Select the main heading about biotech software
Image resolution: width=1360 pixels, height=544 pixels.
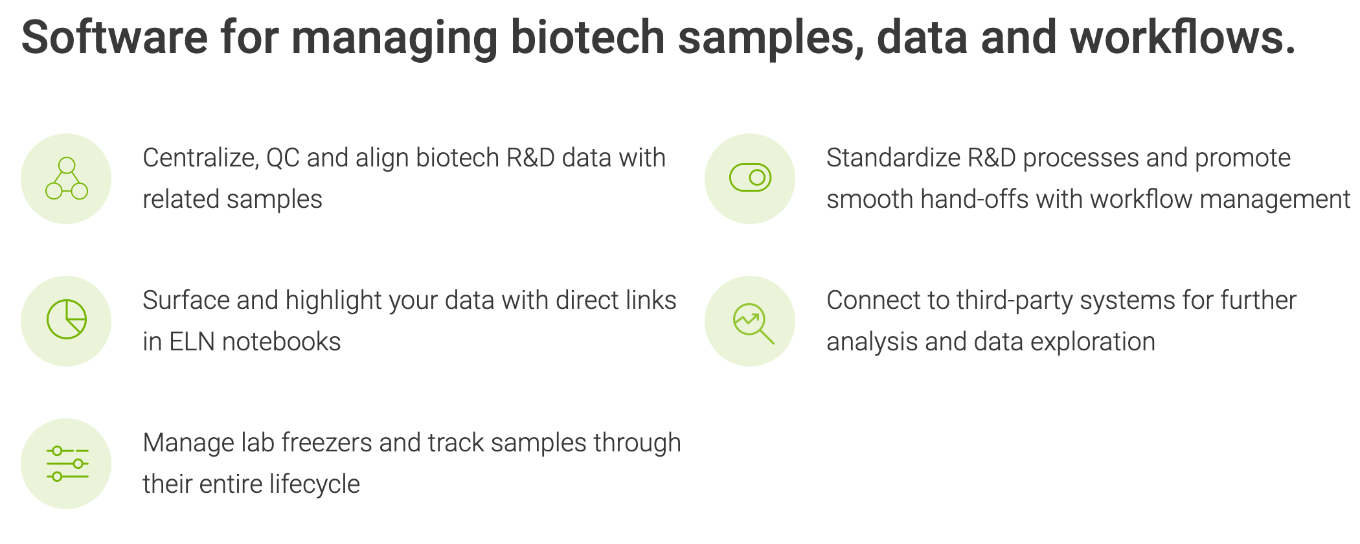pyautogui.click(x=659, y=38)
